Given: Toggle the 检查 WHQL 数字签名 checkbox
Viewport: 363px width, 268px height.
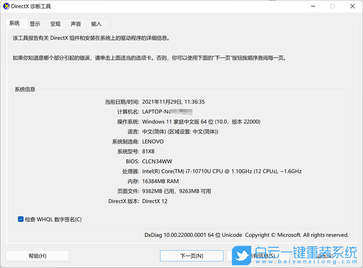Looking at the screenshot, I should [x=21, y=219].
